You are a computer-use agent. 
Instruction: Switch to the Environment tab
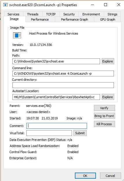[91, 14]
